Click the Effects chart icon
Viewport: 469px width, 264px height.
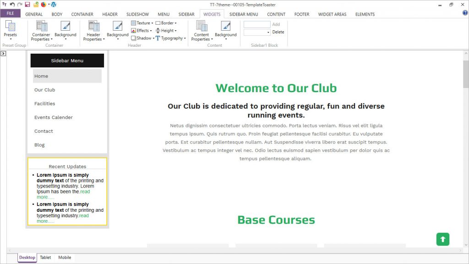[133, 31]
